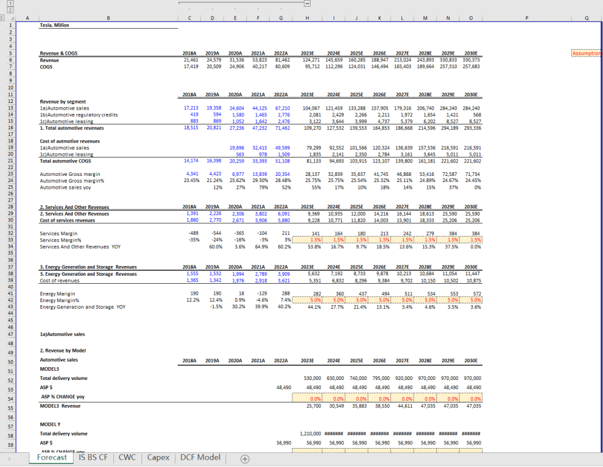Image resolution: width=603 pixels, height=467 pixels.
Task: Click the Assumption cell on the right
Action: click(x=586, y=53)
